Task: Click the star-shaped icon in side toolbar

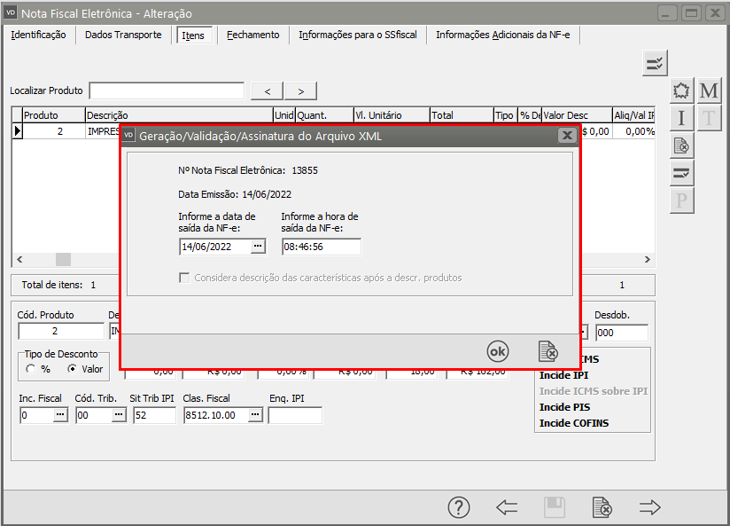Action: (x=681, y=90)
